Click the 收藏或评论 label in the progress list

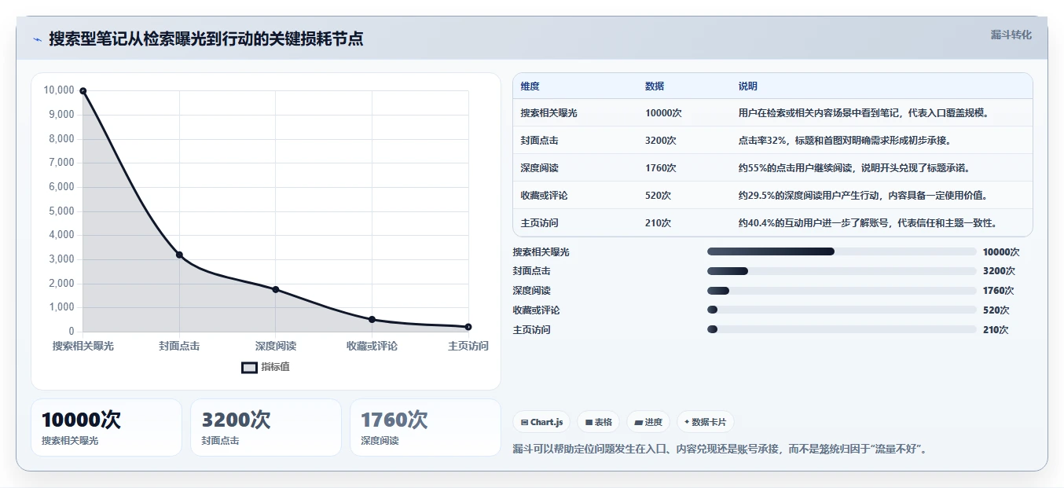click(536, 310)
